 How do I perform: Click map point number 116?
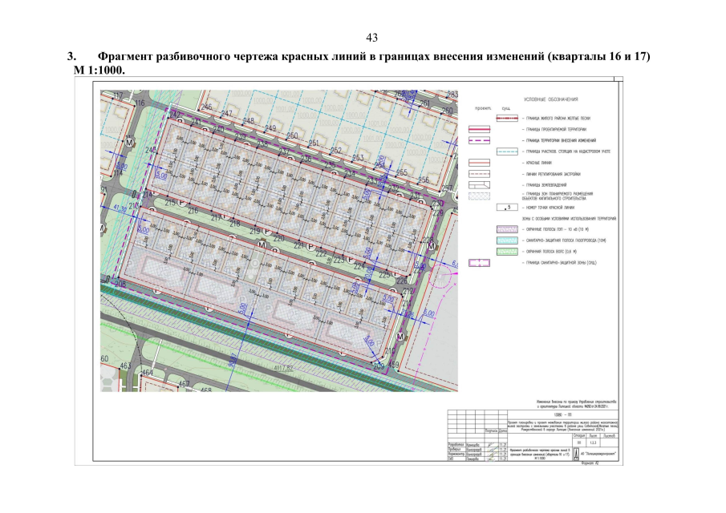click(x=140, y=103)
